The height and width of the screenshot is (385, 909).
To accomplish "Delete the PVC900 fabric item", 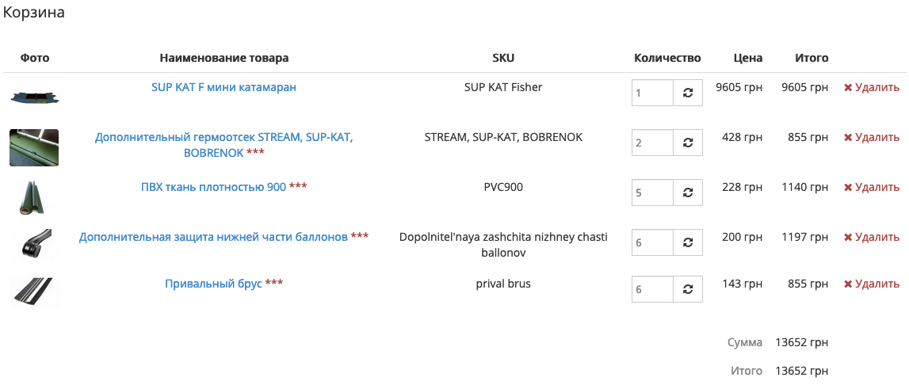I will [872, 188].
